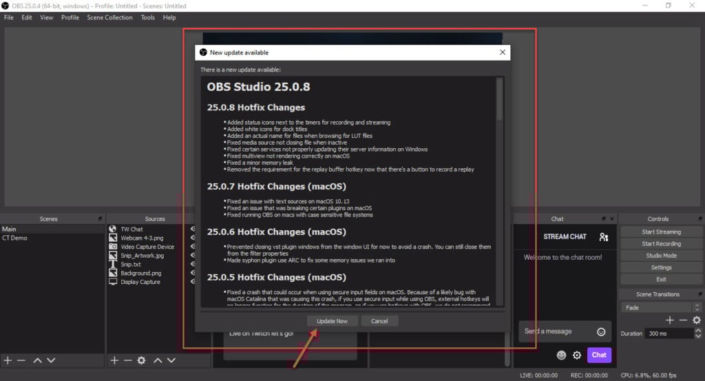Click Update Now in the update dialog

(332, 321)
